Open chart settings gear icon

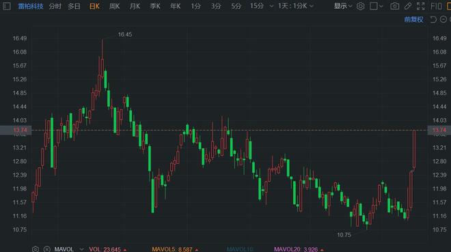[x=360, y=6]
